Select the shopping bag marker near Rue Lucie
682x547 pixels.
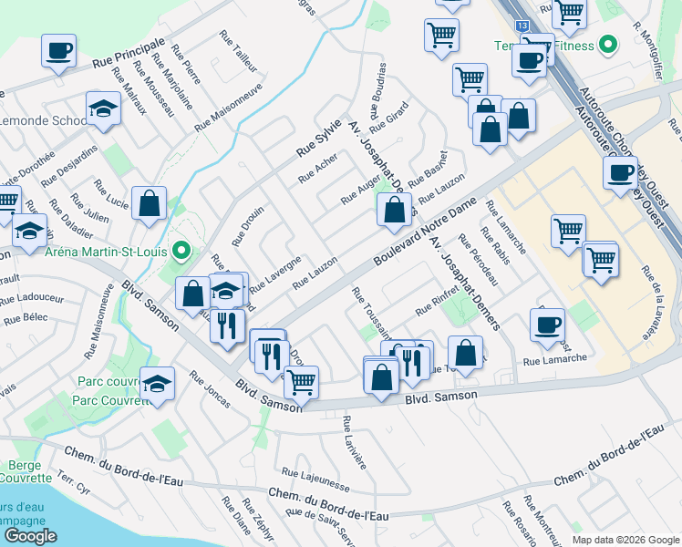point(149,203)
